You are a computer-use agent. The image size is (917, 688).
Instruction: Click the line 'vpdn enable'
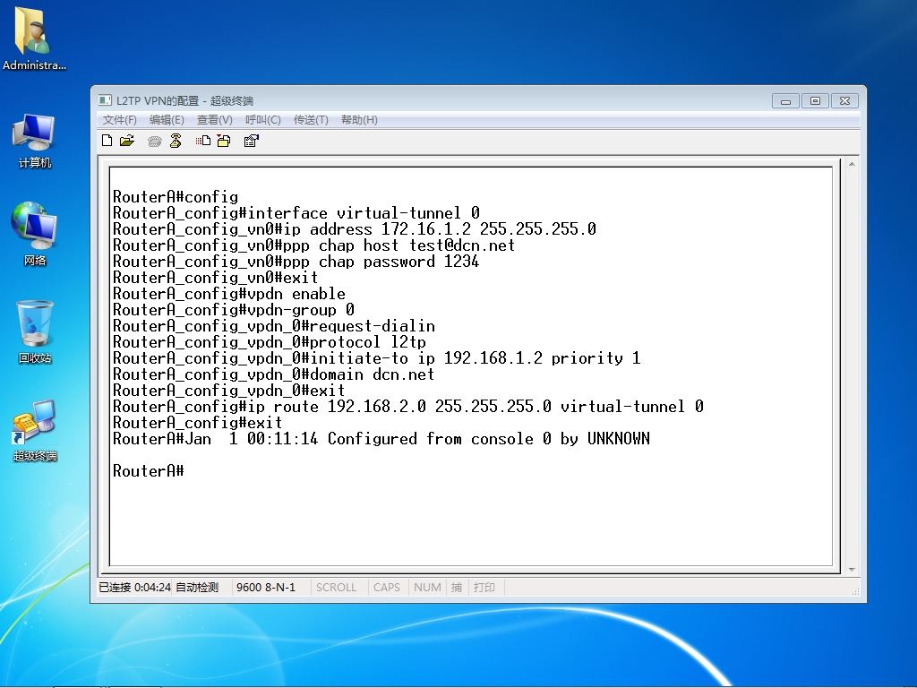click(x=229, y=294)
